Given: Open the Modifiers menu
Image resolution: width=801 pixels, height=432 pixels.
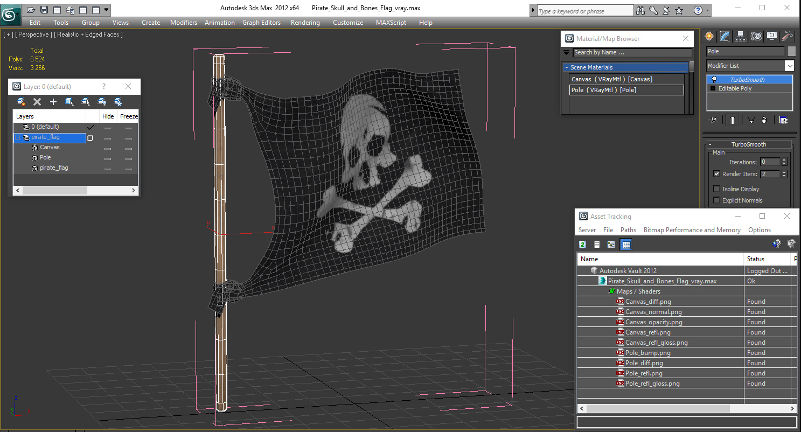Looking at the screenshot, I should [x=184, y=23].
